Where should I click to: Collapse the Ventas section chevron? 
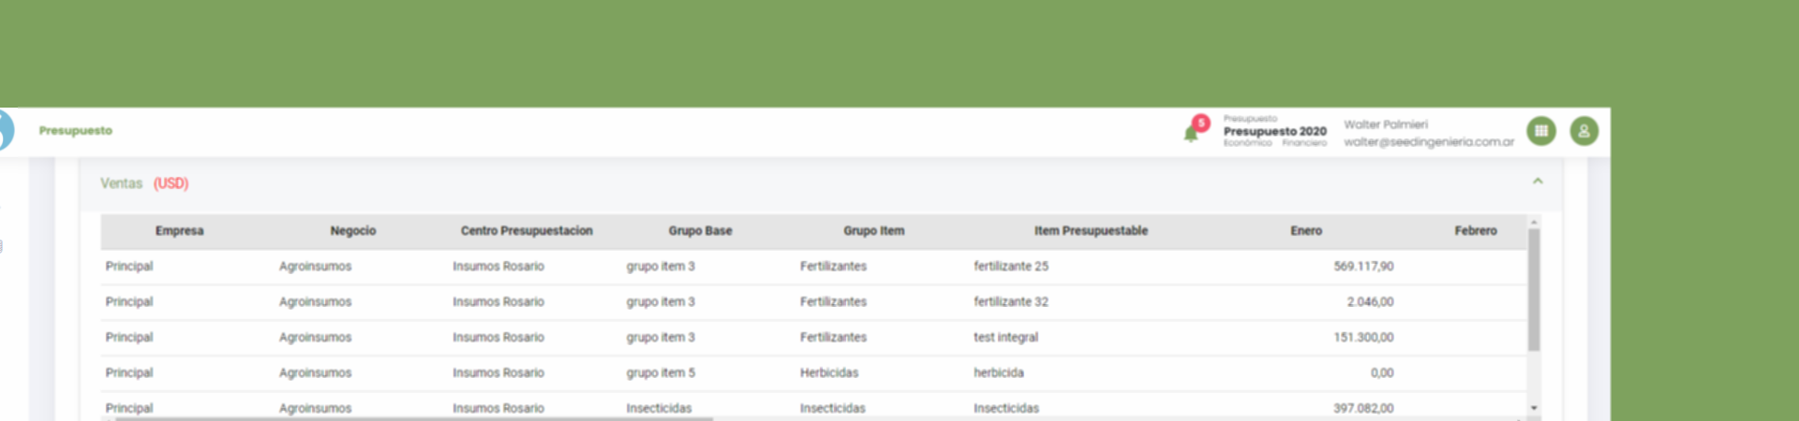click(1538, 181)
